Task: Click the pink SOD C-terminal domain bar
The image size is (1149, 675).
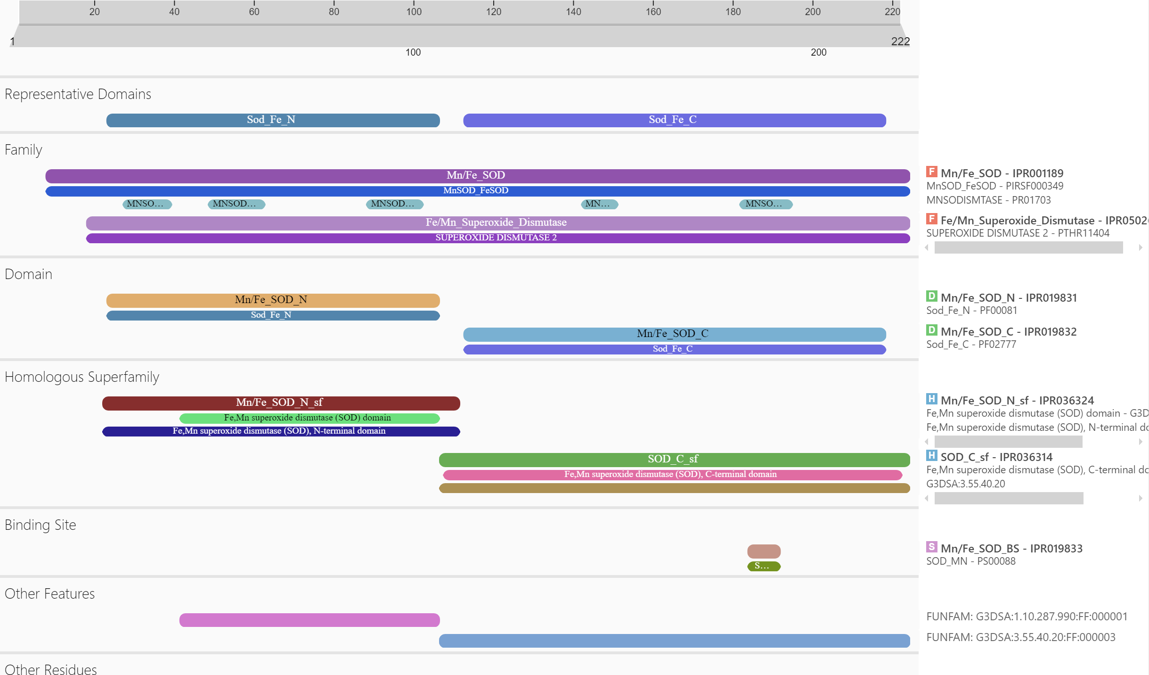Action: tap(673, 475)
